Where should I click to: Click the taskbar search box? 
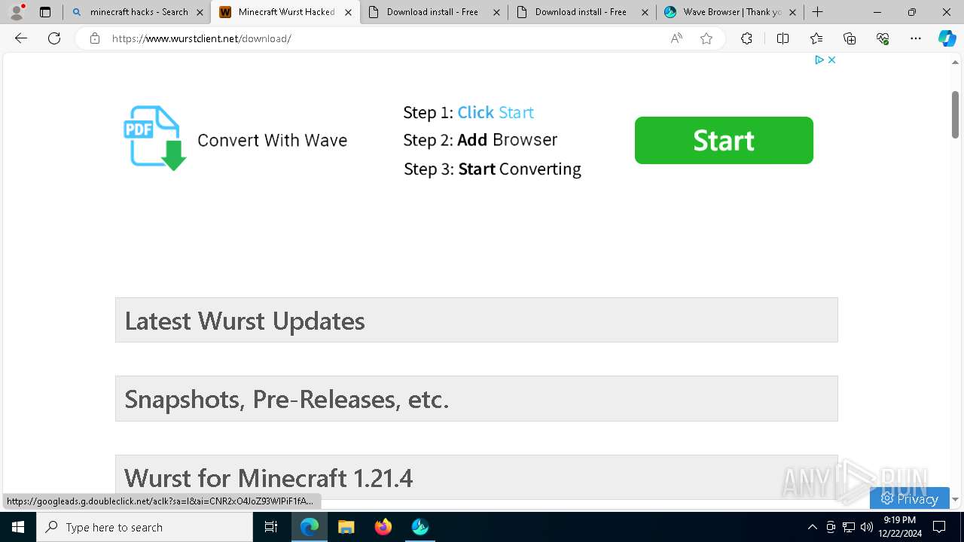click(145, 527)
